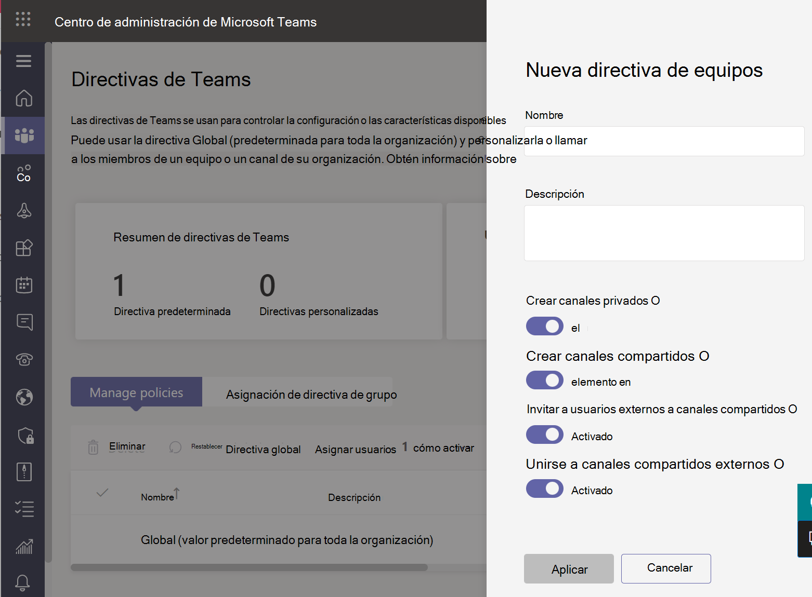Click info icon beside Crear canales compartidos
The height and width of the screenshot is (597, 812).
point(704,356)
